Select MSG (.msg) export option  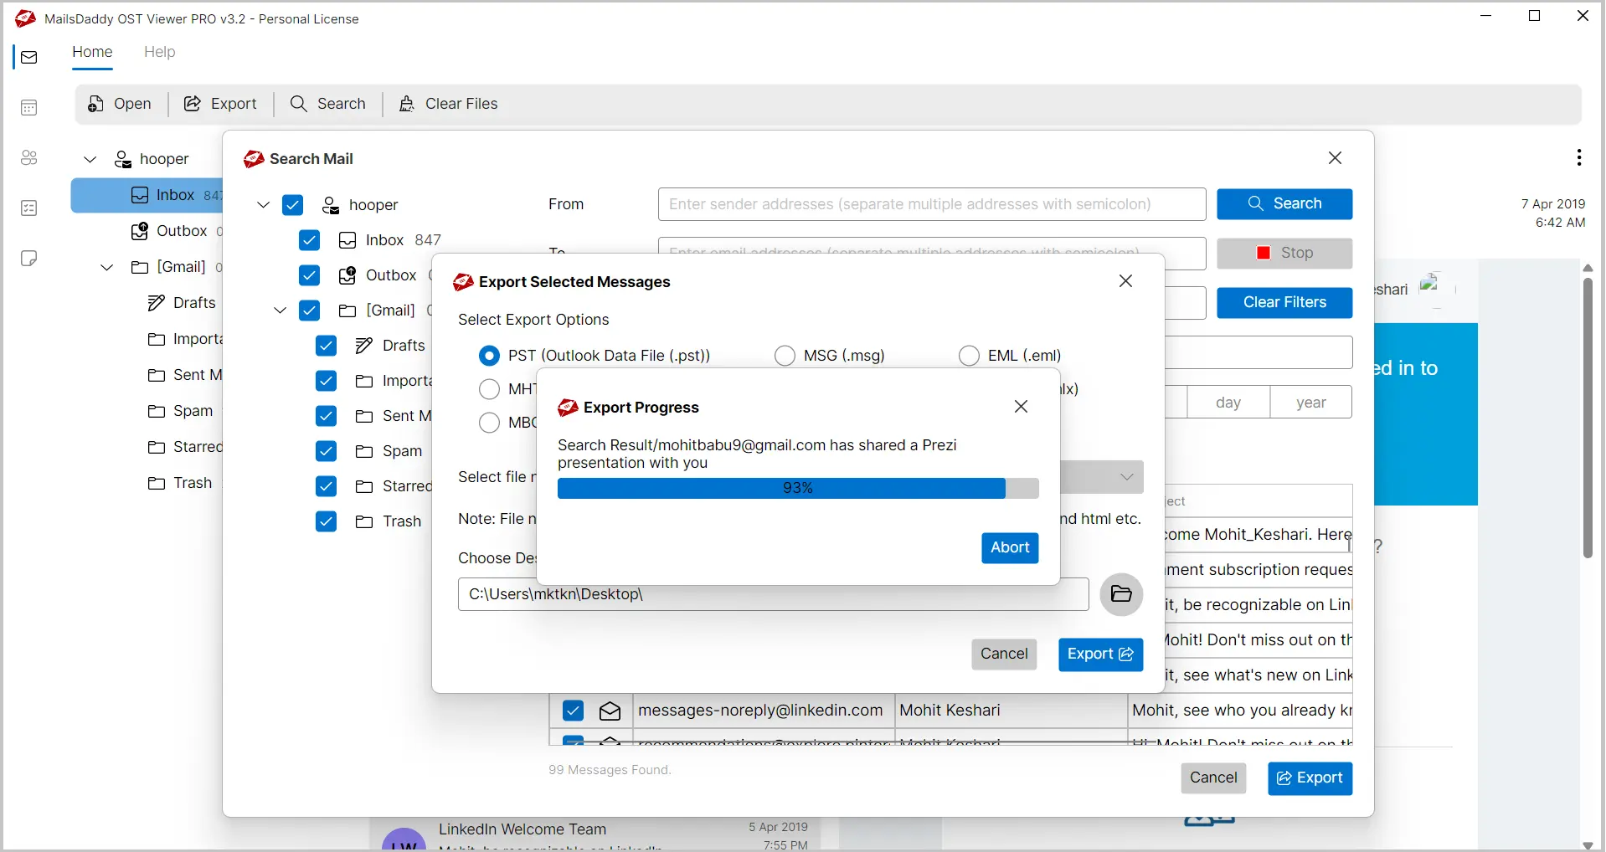pyautogui.click(x=785, y=356)
